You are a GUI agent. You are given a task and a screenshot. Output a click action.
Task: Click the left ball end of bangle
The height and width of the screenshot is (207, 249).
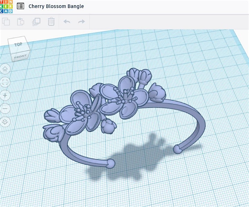pyautogui.click(x=111, y=164)
